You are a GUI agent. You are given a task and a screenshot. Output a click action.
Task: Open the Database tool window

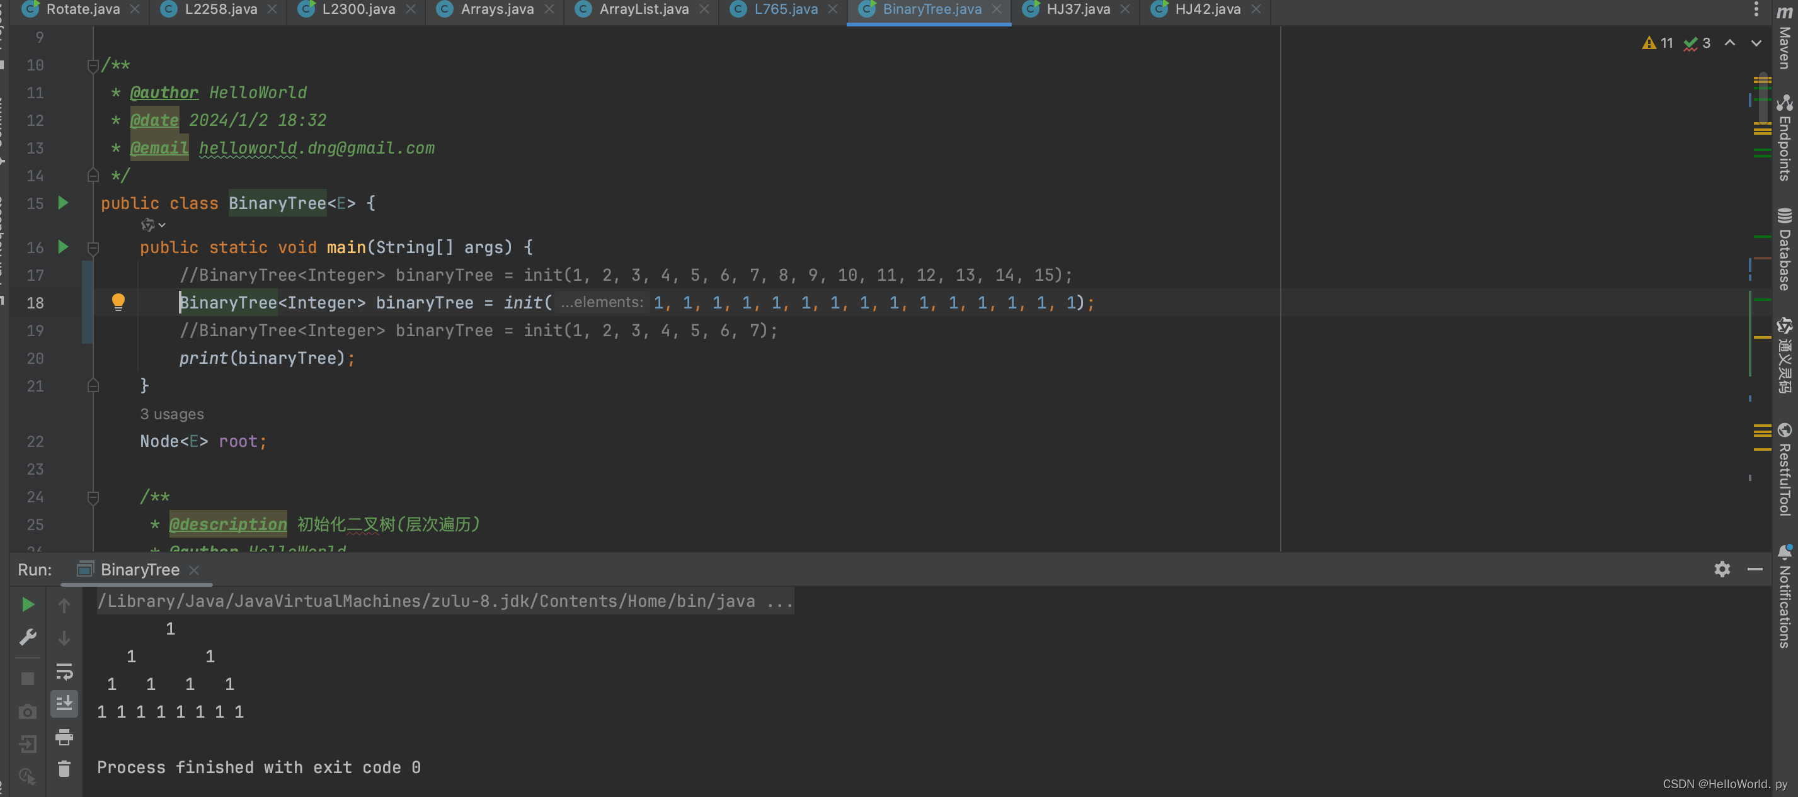coord(1785,249)
